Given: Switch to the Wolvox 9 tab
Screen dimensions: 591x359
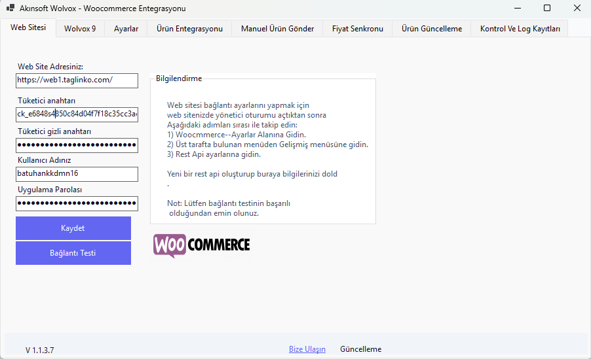Looking at the screenshot, I should click(80, 29).
